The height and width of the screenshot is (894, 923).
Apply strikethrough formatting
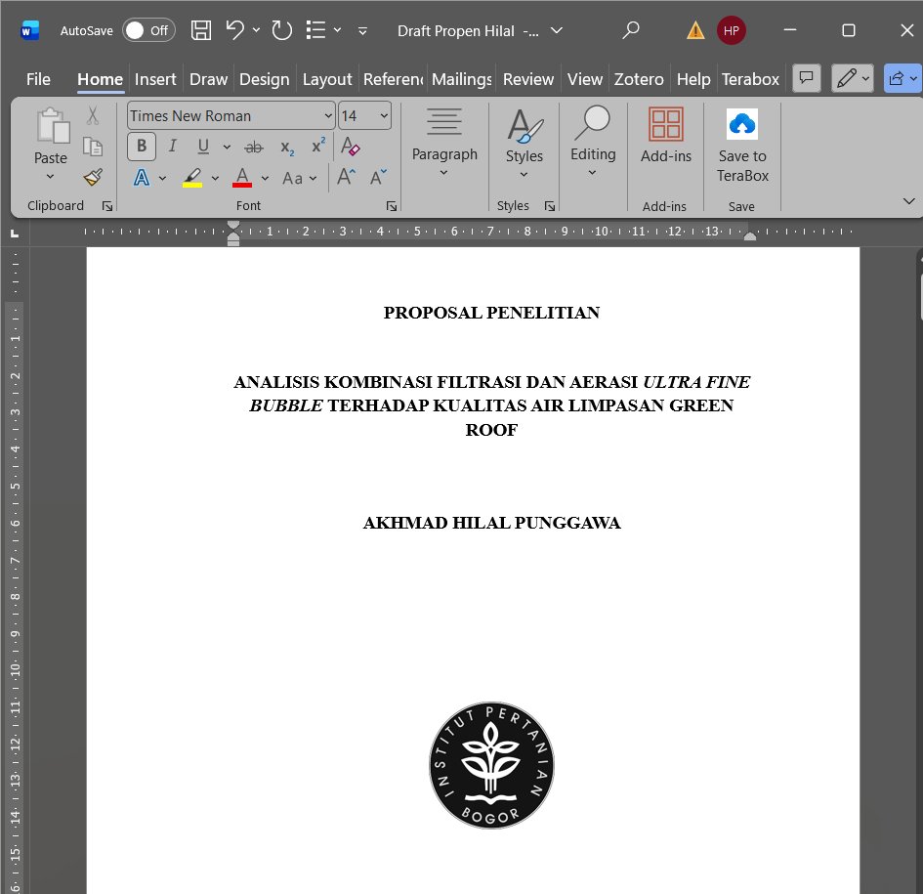[254, 148]
